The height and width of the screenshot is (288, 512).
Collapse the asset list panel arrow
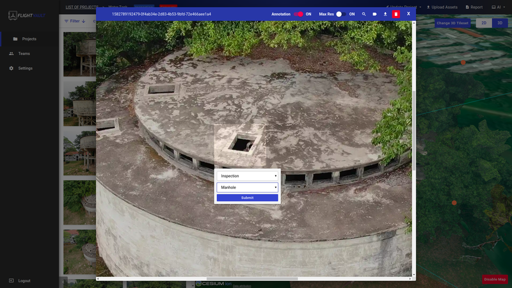click(63, 282)
